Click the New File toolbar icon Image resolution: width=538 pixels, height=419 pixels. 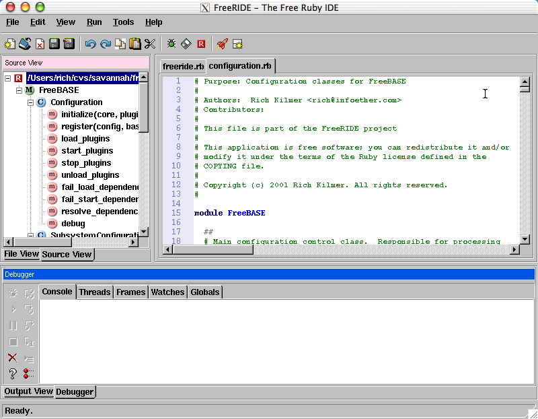coord(9,44)
